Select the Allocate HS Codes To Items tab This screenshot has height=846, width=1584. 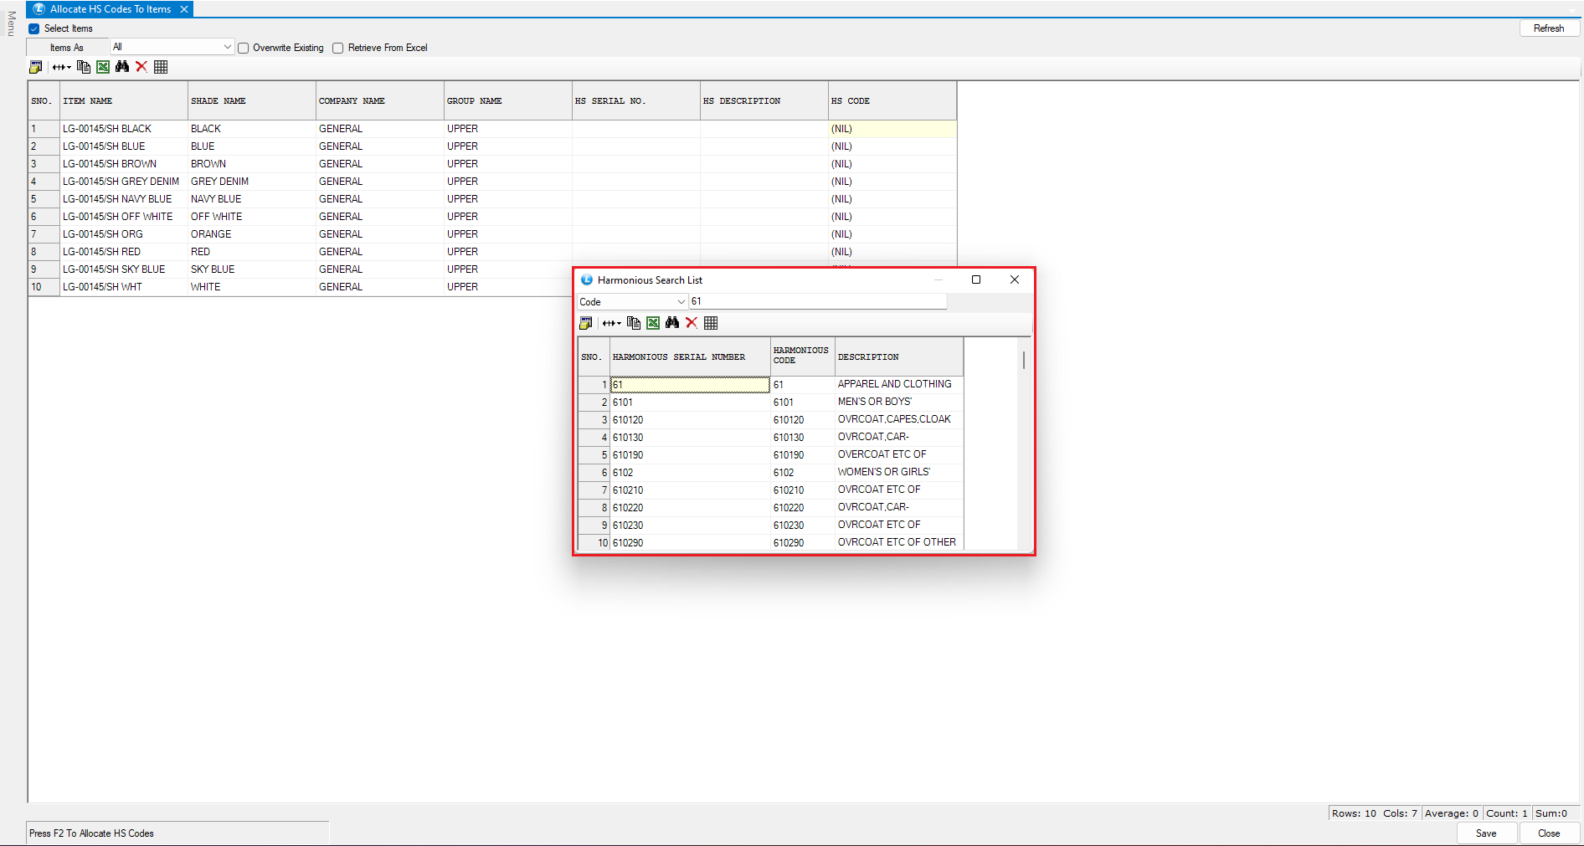click(110, 9)
